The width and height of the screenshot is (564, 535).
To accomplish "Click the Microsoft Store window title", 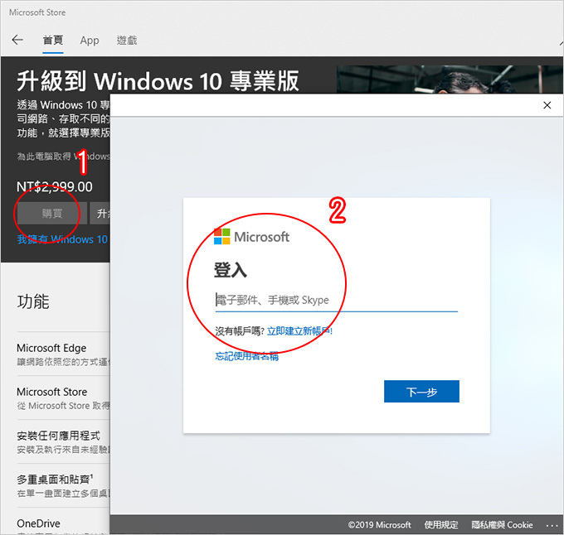I will coord(37,12).
